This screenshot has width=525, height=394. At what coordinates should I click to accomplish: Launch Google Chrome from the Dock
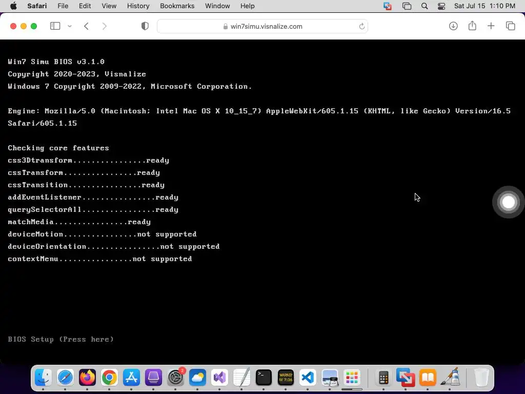tap(110, 378)
